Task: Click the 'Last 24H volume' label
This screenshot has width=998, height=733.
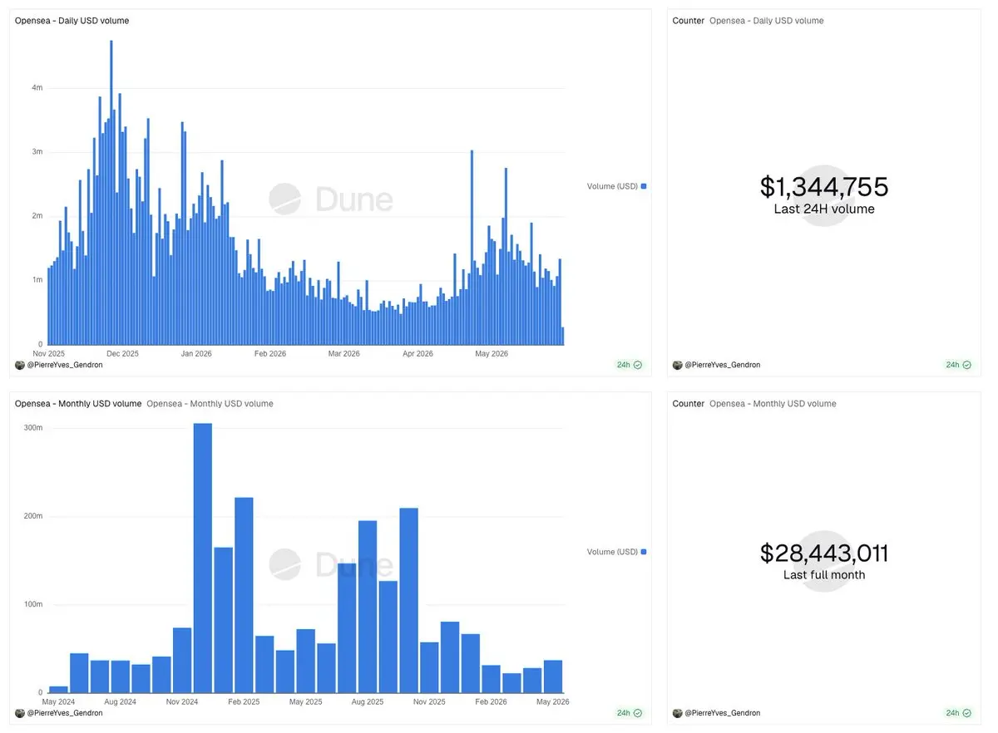Action: (824, 209)
